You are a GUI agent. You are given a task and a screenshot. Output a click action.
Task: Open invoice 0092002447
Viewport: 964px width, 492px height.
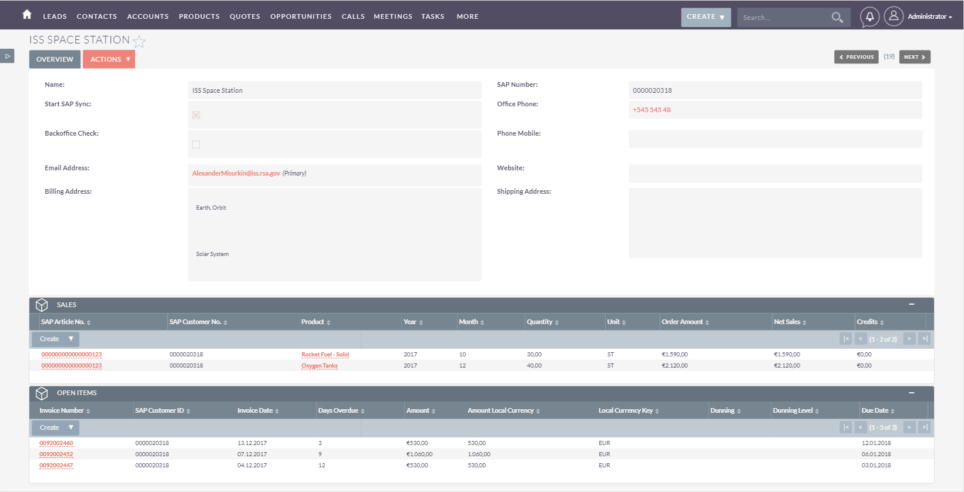56,466
